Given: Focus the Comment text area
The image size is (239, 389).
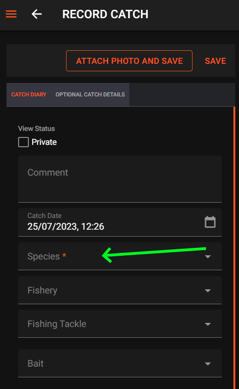Looking at the screenshot, I should coord(120,179).
